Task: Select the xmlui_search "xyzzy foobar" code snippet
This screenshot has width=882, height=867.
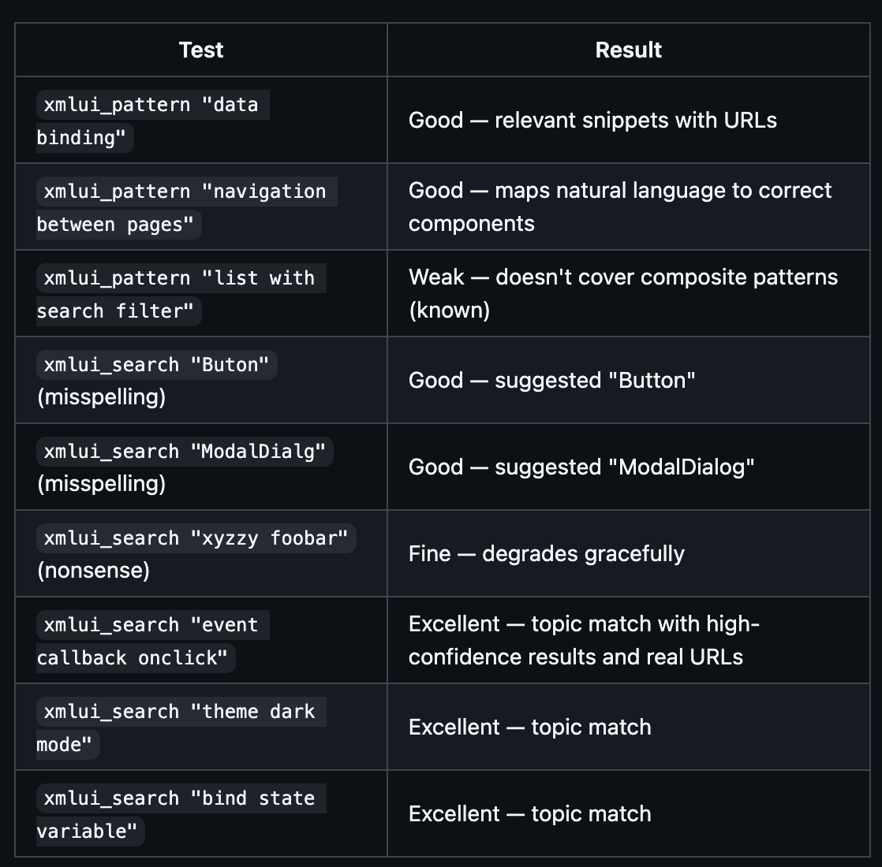Action: (196, 538)
